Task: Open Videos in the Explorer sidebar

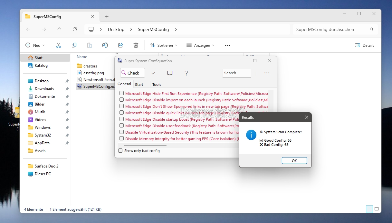Action: tap(45, 120)
